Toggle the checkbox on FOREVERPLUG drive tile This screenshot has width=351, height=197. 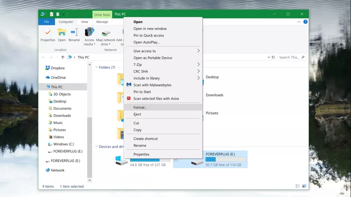176,159
